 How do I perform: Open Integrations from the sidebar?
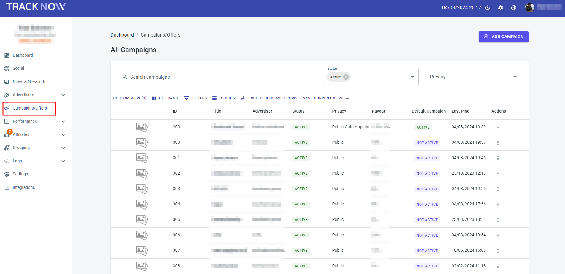(x=23, y=187)
